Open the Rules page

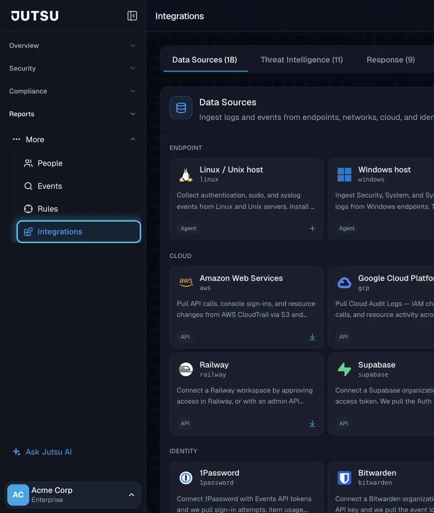[x=79, y=209]
